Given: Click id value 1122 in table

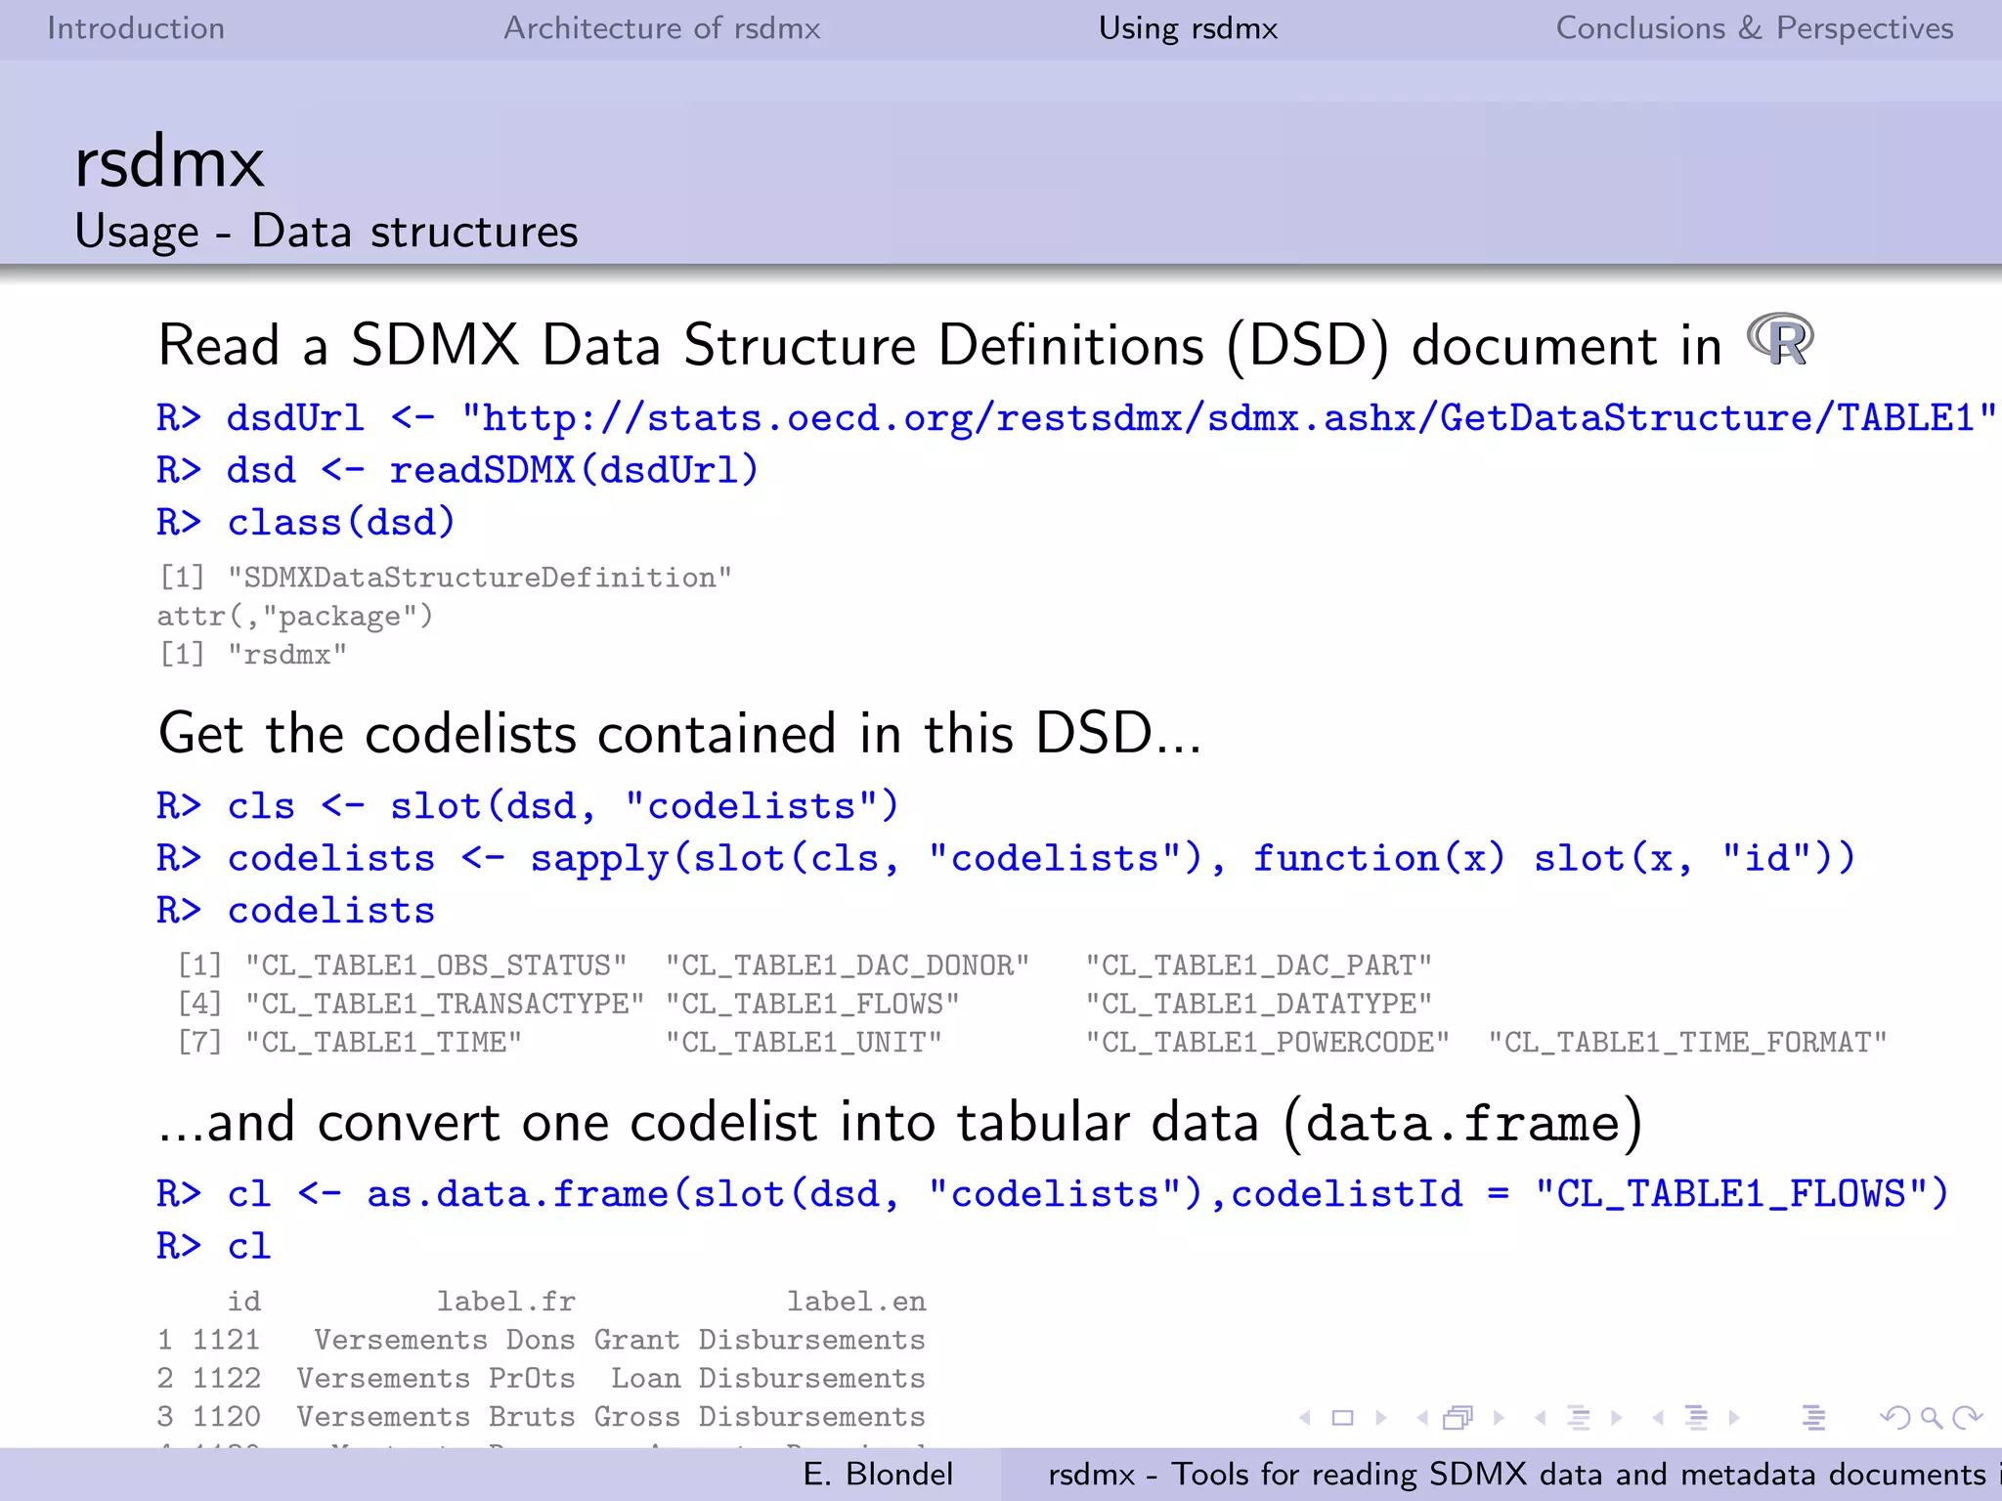Looking at the screenshot, I should [227, 1378].
